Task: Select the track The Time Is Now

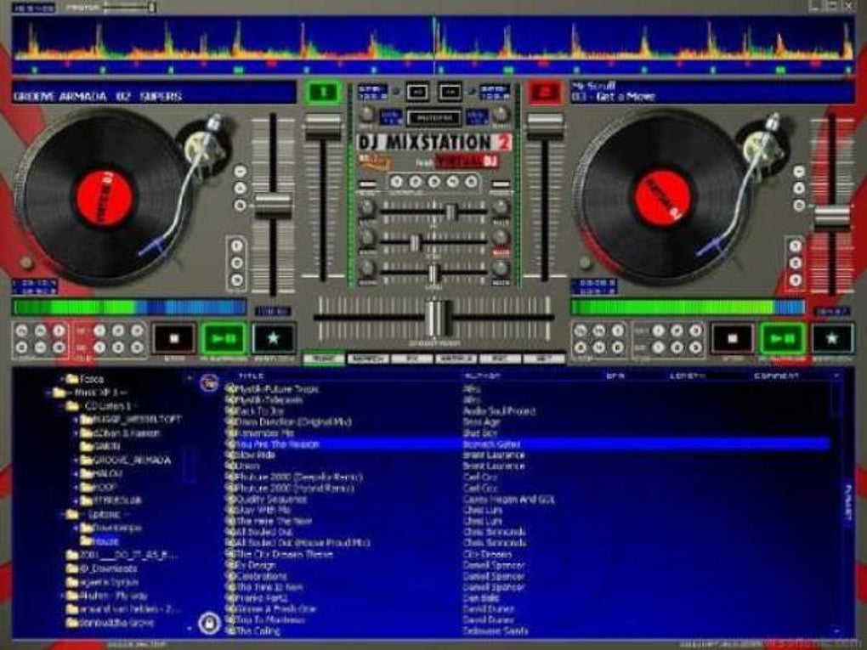Action: coord(269,587)
